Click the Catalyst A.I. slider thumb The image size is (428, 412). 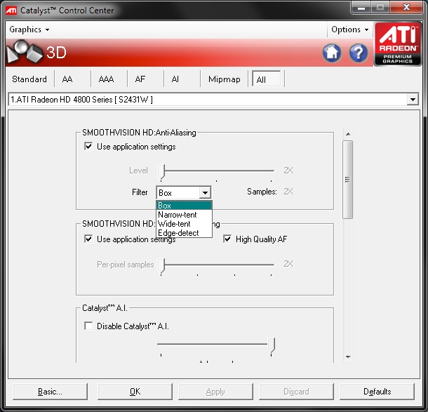click(x=271, y=345)
